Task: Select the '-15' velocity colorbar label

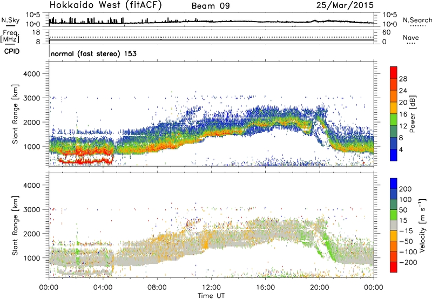Action: coord(406,231)
